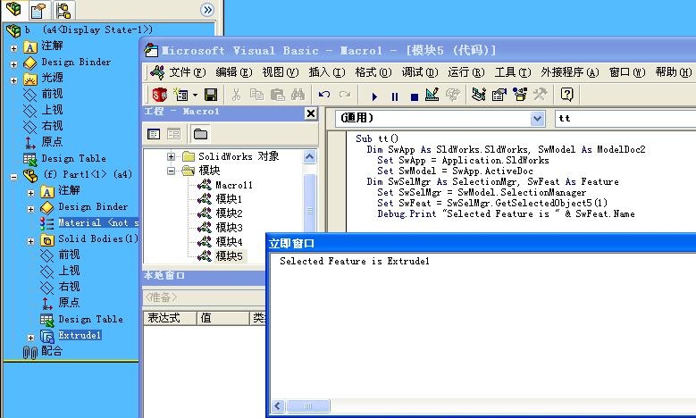Open the 运行(R) menu

tap(466, 71)
